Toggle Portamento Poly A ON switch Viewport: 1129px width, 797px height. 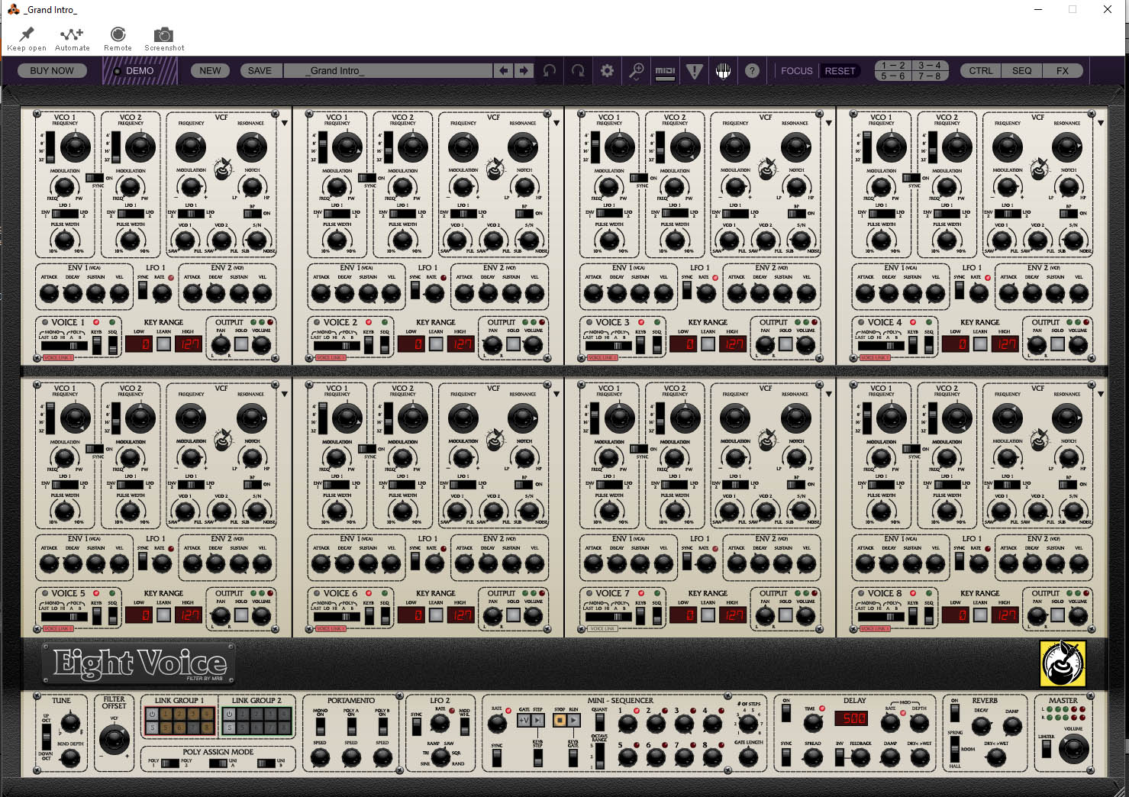(351, 726)
